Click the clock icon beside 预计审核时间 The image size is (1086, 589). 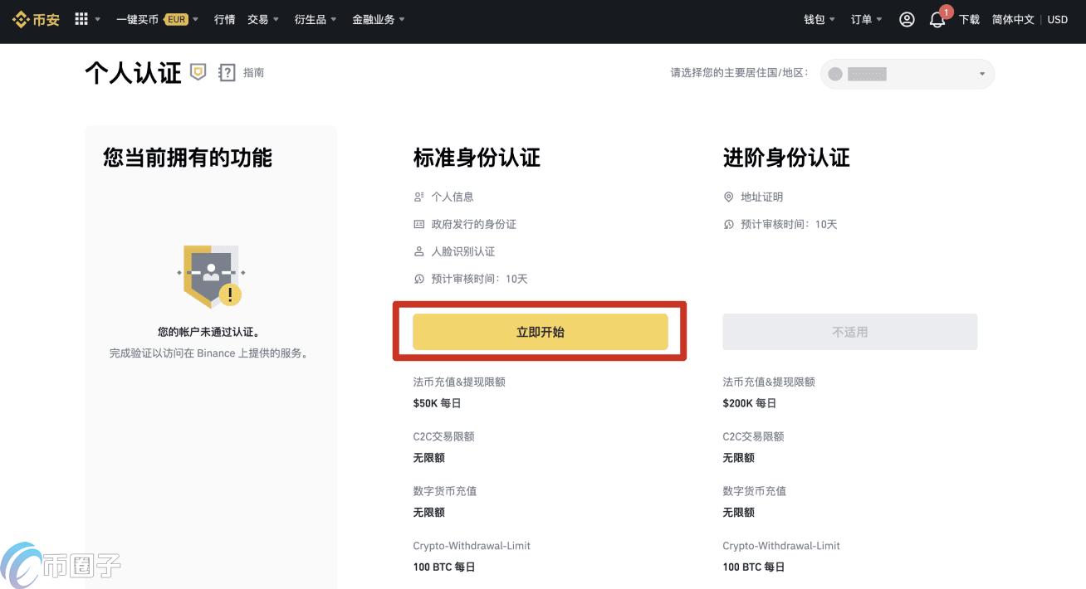point(418,279)
